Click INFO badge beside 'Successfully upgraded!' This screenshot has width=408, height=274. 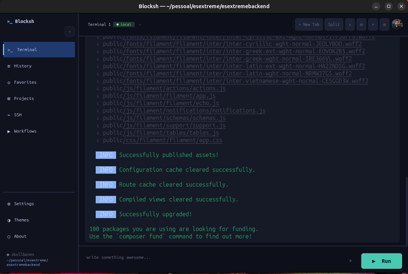point(106,214)
